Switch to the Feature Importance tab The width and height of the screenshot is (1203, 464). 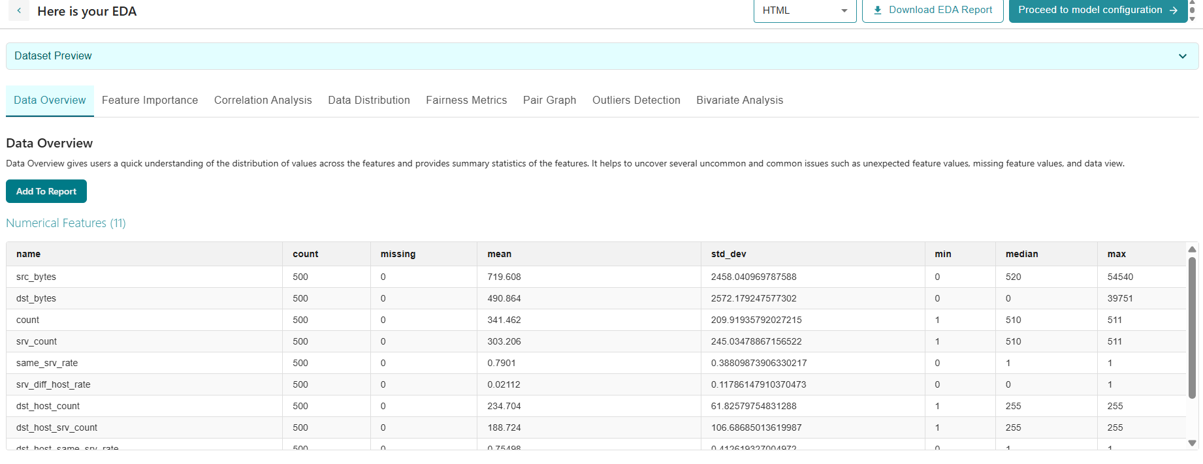[150, 101]
